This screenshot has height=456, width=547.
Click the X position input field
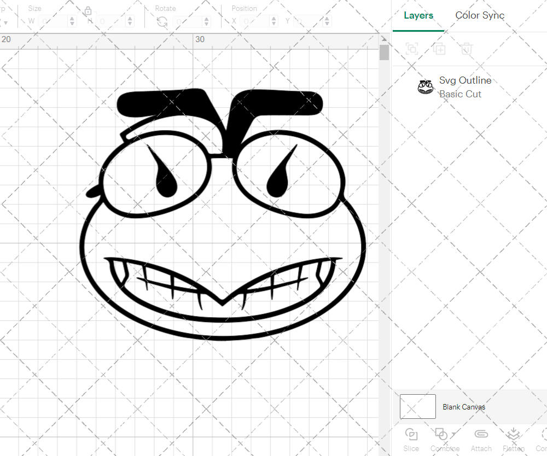tap(255, 21)
